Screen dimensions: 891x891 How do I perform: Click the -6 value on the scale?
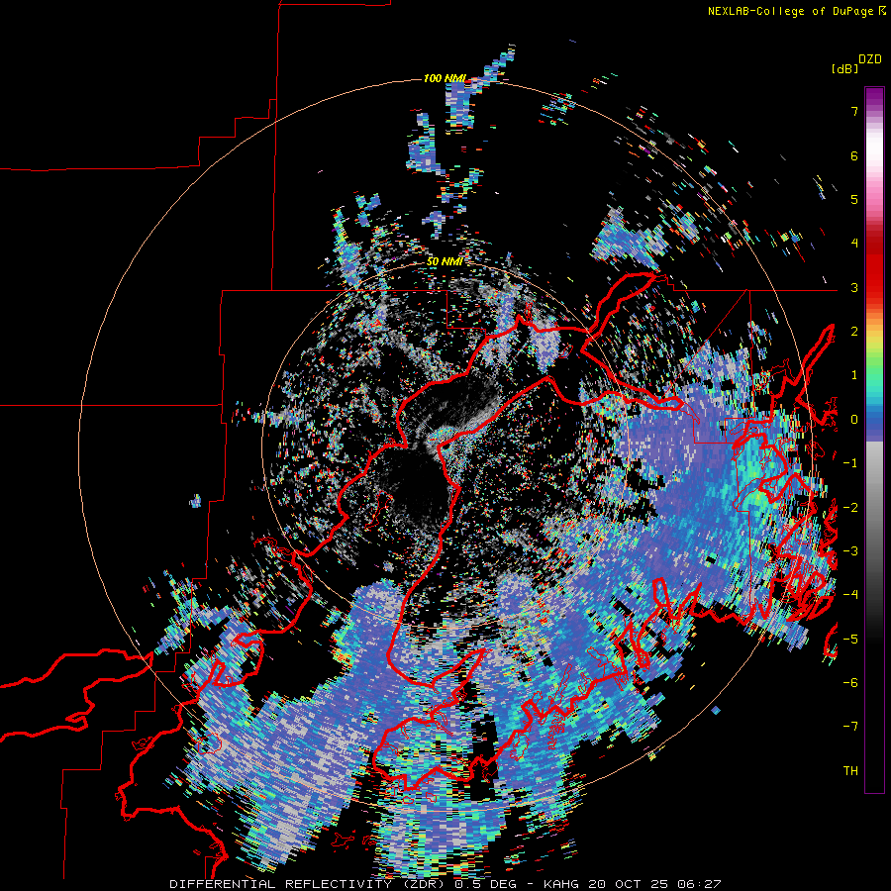coord(850,682)
